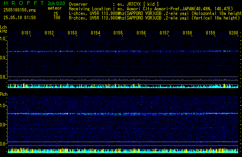Click the Lch 1.0 kHz axis label
Screen dimensions: 242x157
[x=3, y=39]
